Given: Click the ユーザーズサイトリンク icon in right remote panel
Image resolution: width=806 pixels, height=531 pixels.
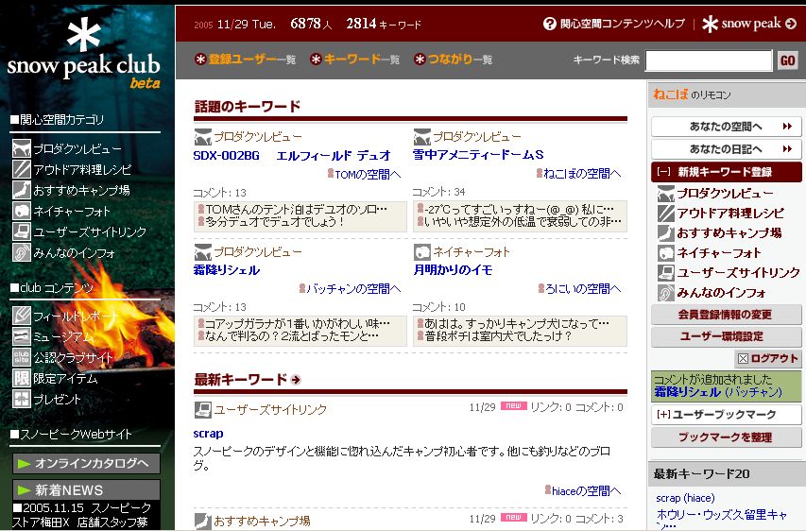Looking at the screenshot, I should pyautogui.click(x=665, y=272).
